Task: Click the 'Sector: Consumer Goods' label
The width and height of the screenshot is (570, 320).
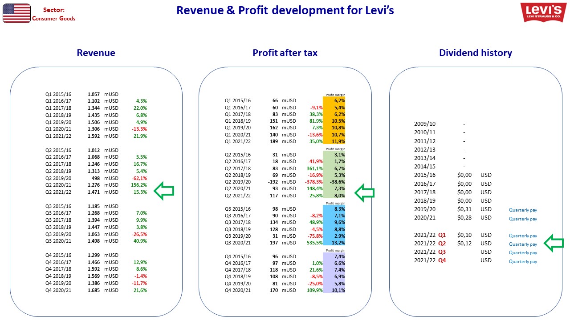Action: (53, 14)
